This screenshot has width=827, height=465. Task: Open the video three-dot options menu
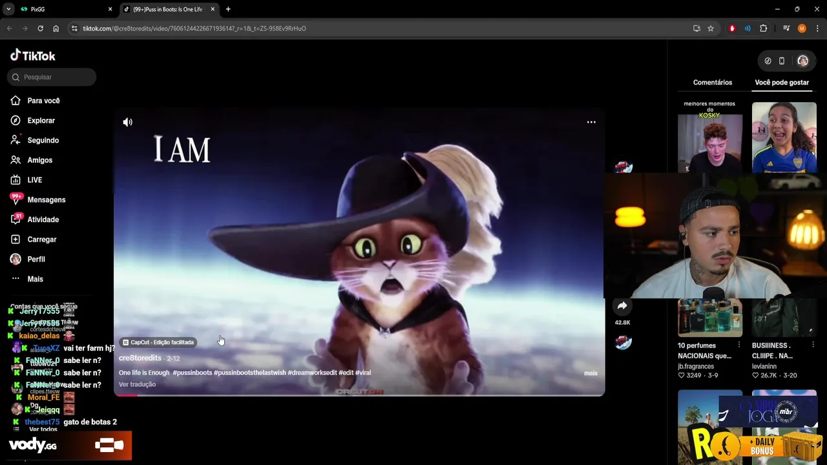pyautogui.click(x=591, y=122)
